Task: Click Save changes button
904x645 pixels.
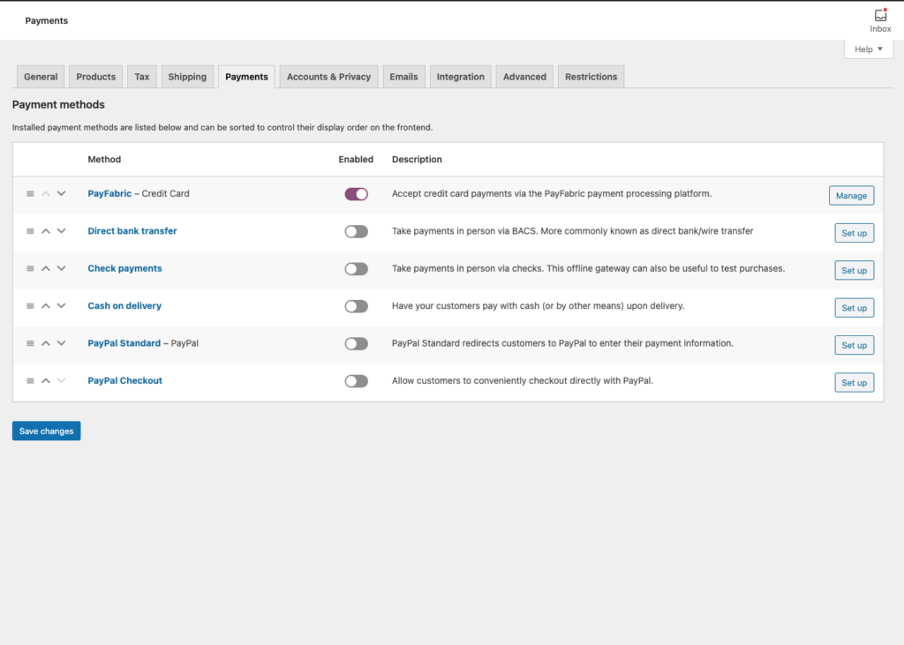Action: tap(46, 431)
